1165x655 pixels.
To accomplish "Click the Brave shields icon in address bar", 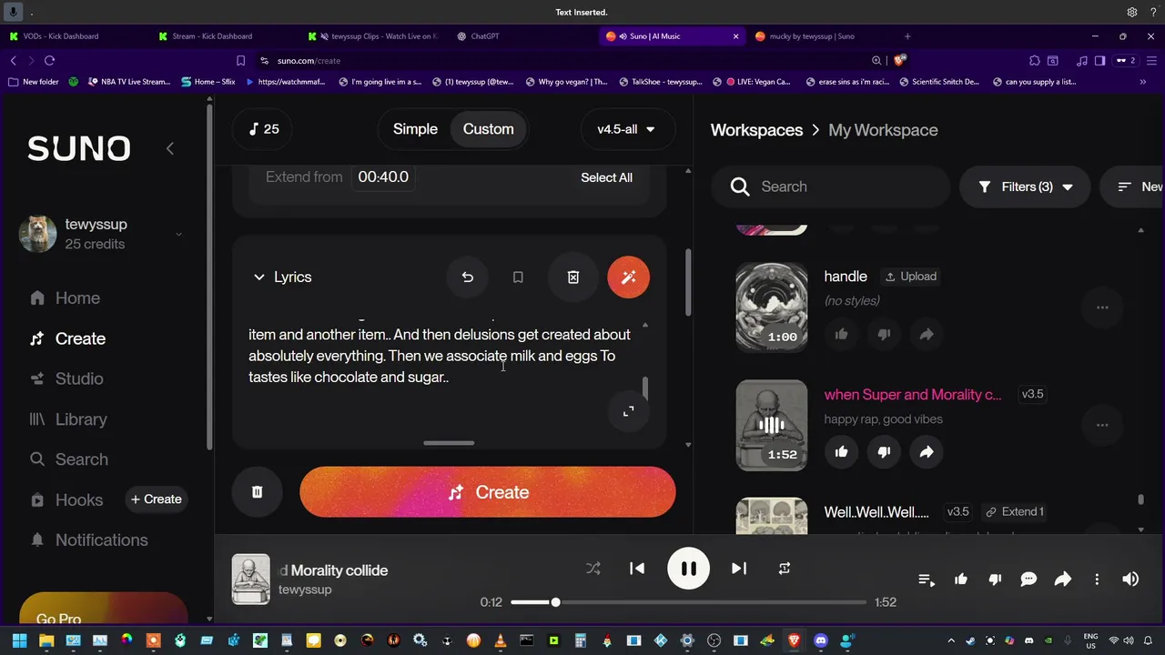I will click(x=900, y=60).
